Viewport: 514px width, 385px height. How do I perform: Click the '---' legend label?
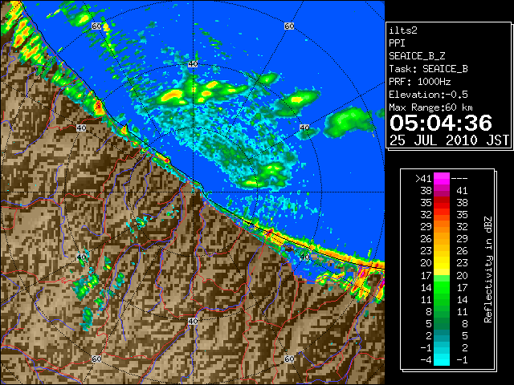[x=459, y=179]
